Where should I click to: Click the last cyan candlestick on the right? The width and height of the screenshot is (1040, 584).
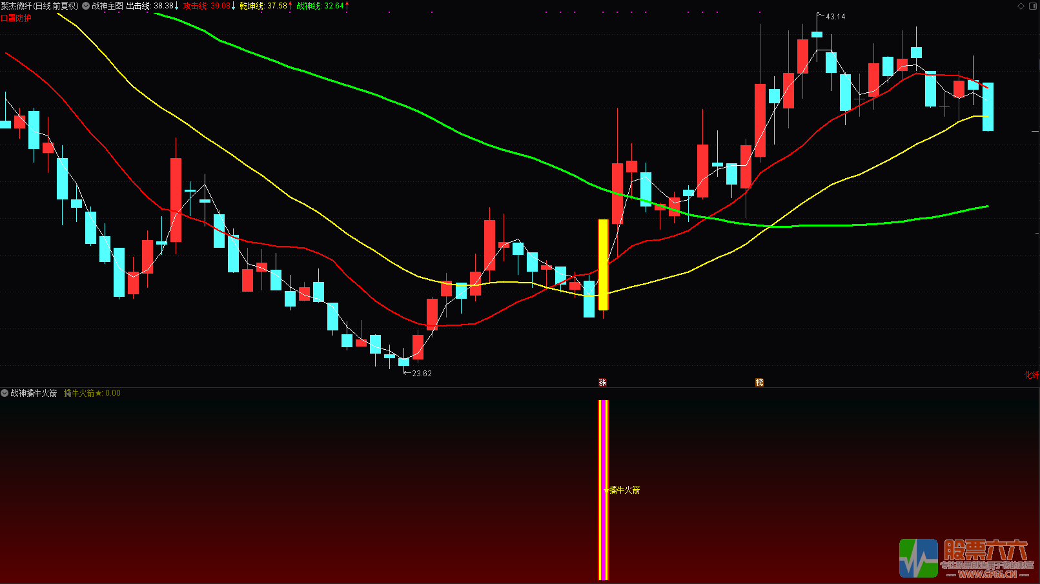[x=988, y=106]
